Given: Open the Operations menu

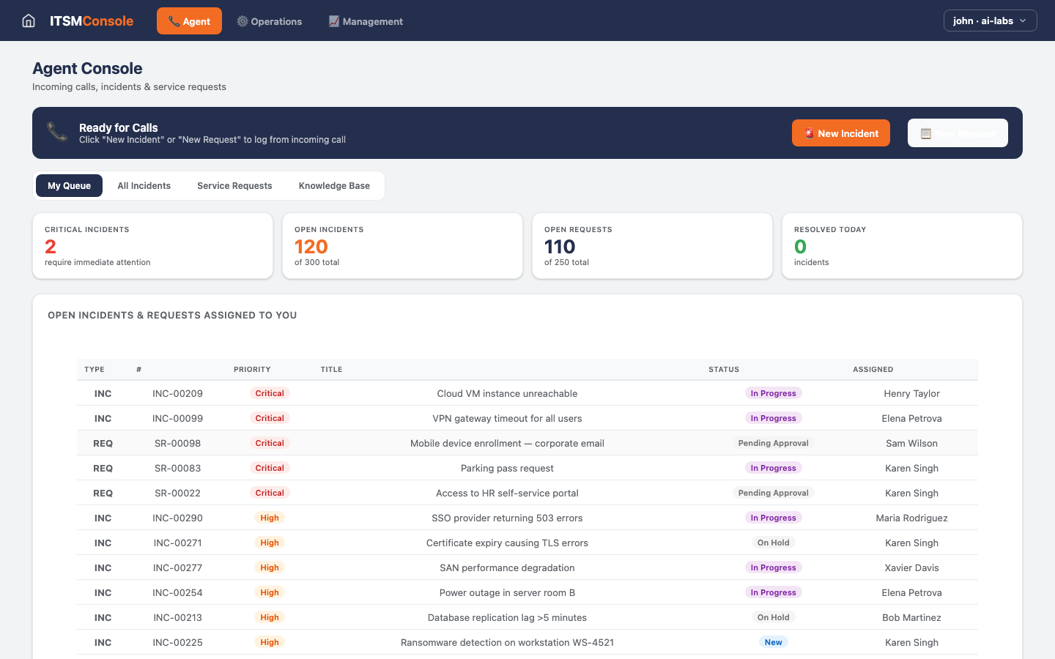Looking at the screenshot, I should (270, 21).
